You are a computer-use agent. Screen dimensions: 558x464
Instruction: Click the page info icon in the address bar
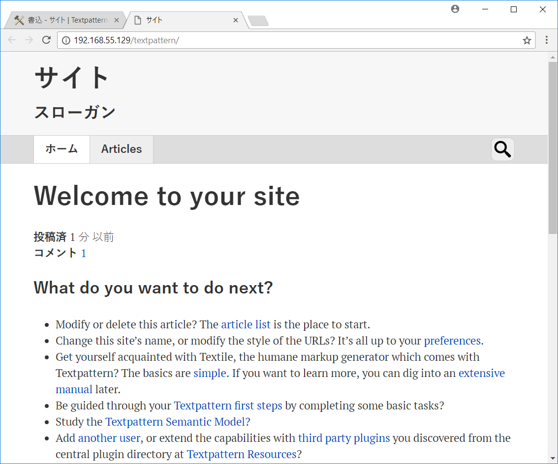[x=66, y=40]
